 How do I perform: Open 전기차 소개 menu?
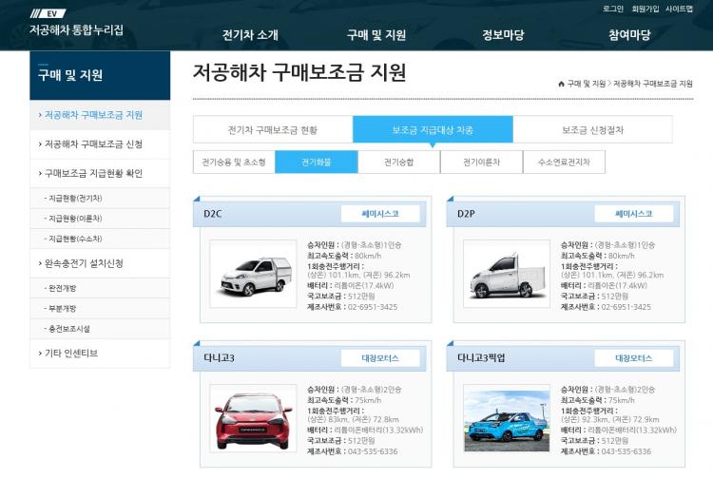pyautogui.click(x=250, y=35)
